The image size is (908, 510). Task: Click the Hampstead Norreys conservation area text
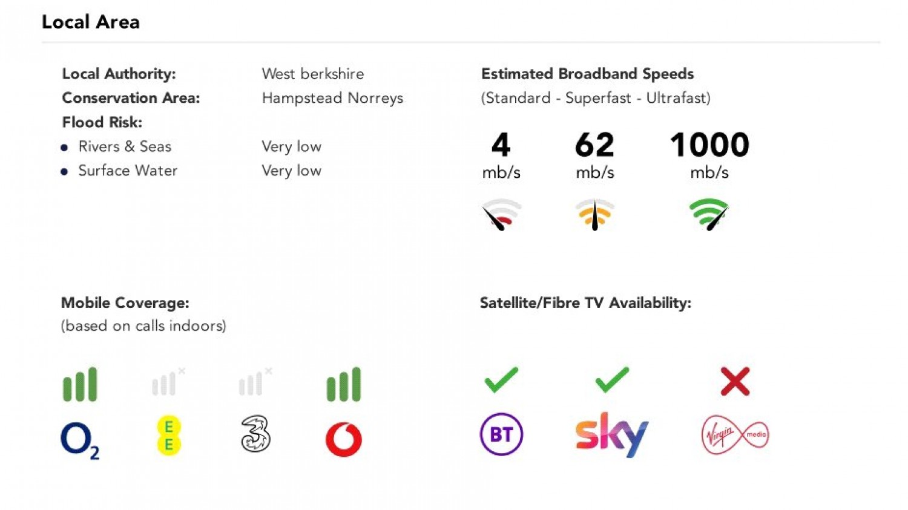pyautogui.click(x=332, y=98)
